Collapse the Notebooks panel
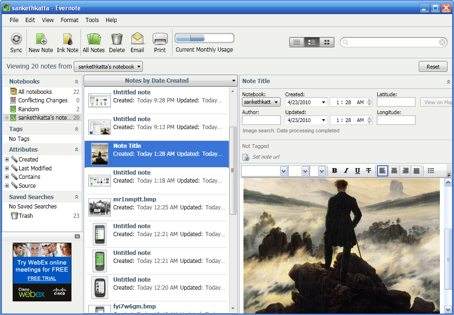Viewport: 454px width, 315px height. tap(77, 82)
